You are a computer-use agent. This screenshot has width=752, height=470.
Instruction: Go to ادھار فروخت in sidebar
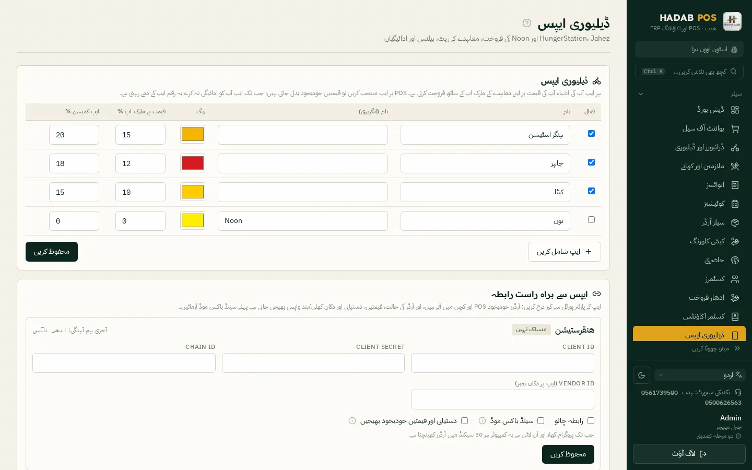click(x=689, y=298)
